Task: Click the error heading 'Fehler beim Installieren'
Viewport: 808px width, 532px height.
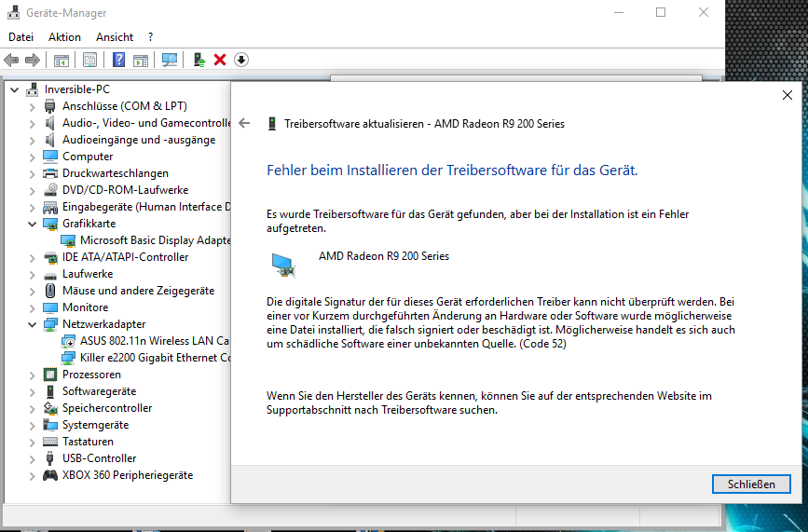Action: coord(452,170)
